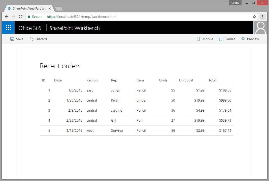Minimize the Chrome window

pos(247,3)
